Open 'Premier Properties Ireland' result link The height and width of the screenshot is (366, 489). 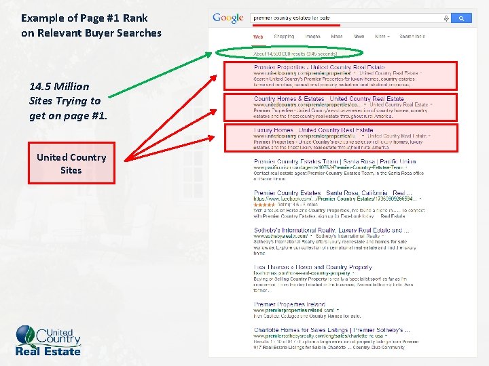click(x=289, y=304)
